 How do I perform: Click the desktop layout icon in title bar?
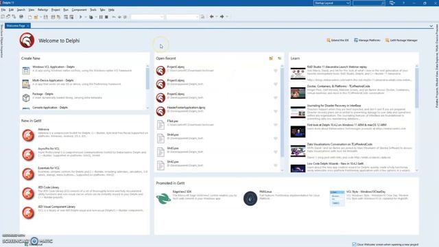click(392, 3)
